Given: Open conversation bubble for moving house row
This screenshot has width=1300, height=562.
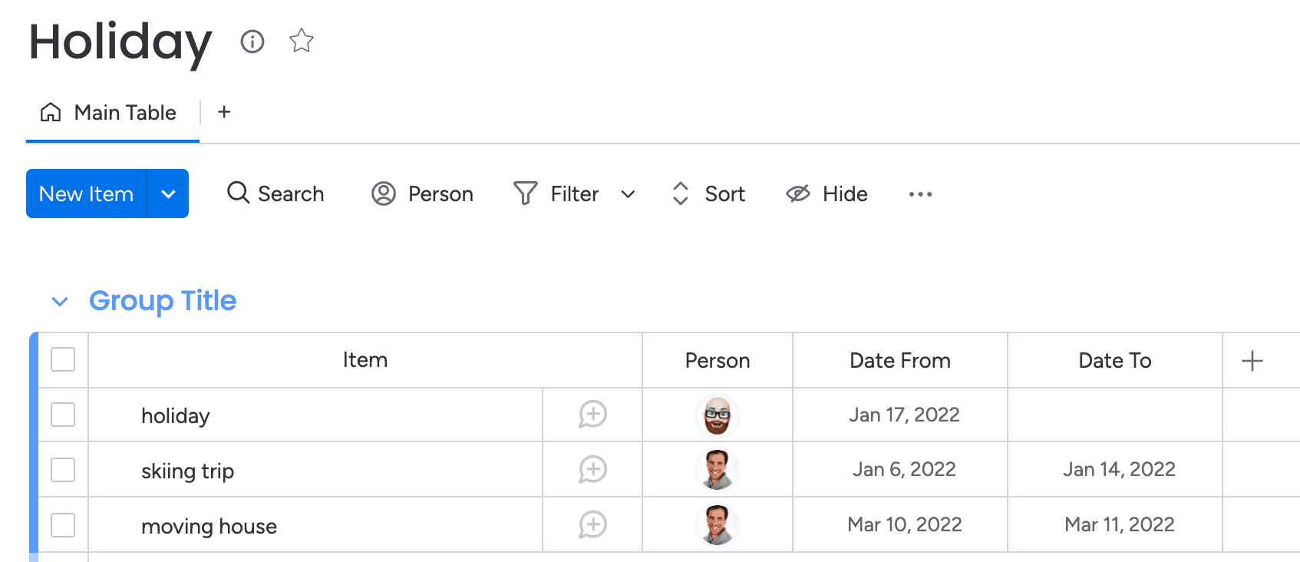Looking at the screenshot, I should click(592, 525).
